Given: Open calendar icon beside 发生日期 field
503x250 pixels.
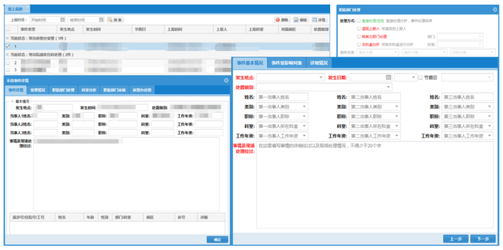Looking at the screenshot, I should pyautogui.click(x=388, y=77).
